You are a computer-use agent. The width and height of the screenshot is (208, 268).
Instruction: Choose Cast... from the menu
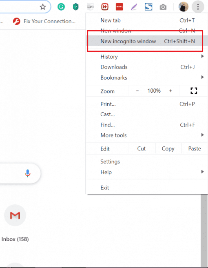[147, 114]
